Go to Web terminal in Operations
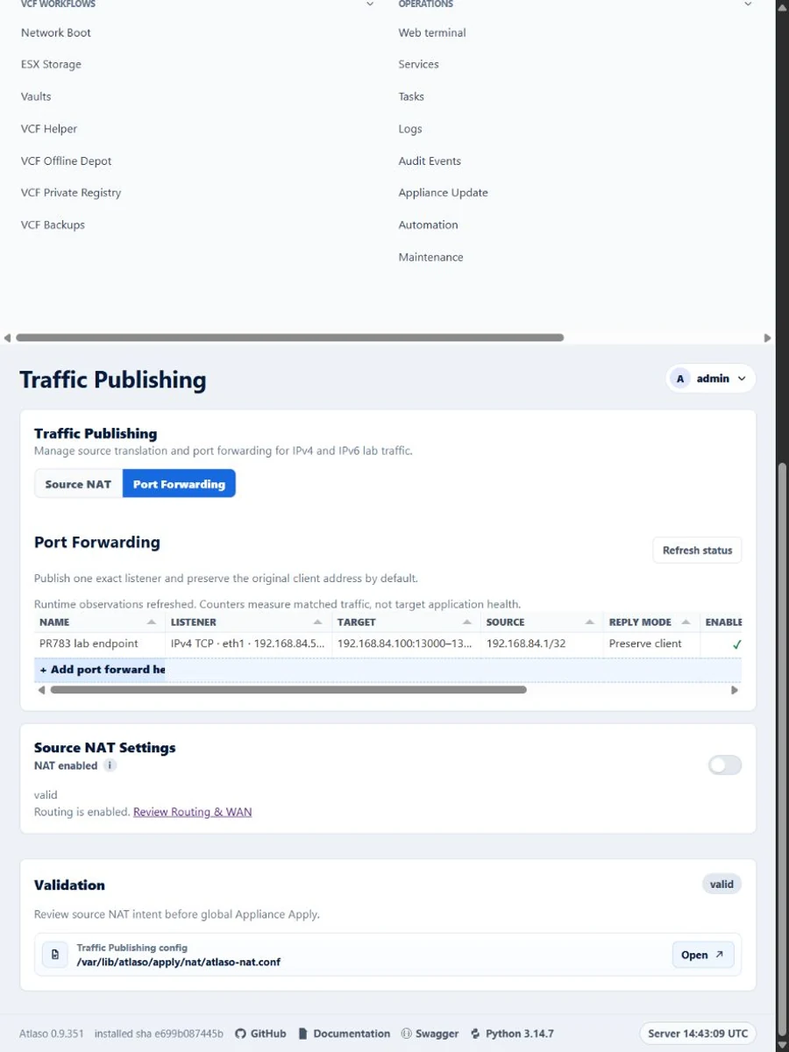 click(432, 32)
